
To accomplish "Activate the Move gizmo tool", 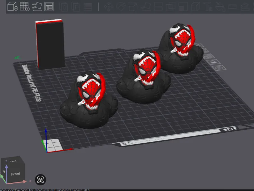I will click(109, 7).
